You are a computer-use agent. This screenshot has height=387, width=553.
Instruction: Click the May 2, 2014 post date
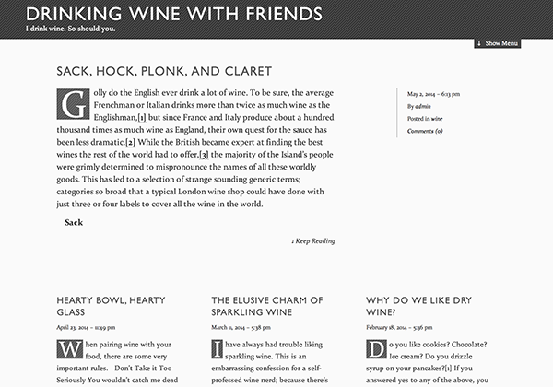coord(433,94)
